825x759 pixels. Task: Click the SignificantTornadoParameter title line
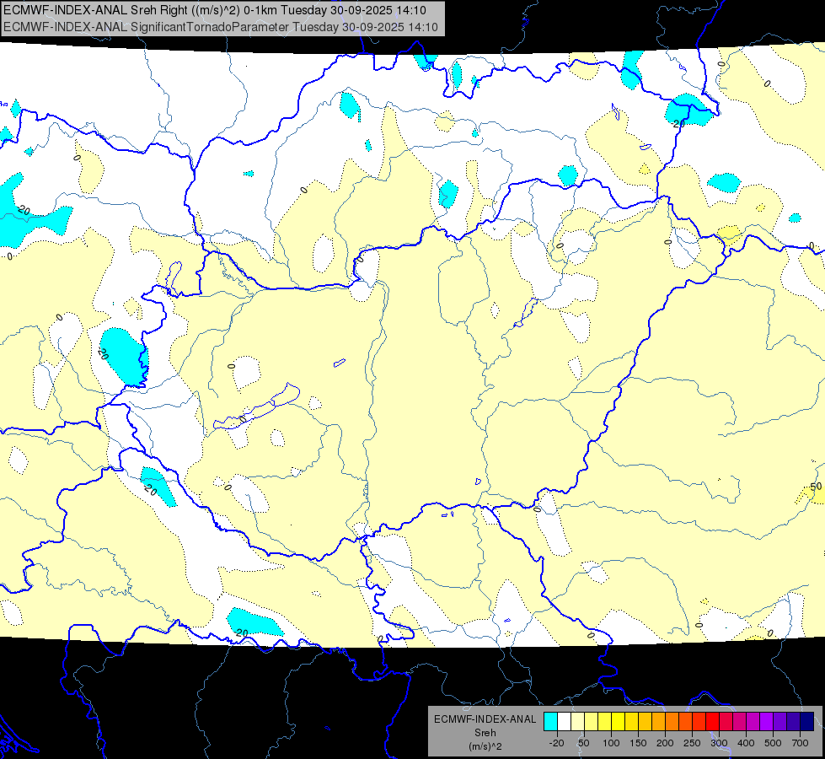click(221, 27)
